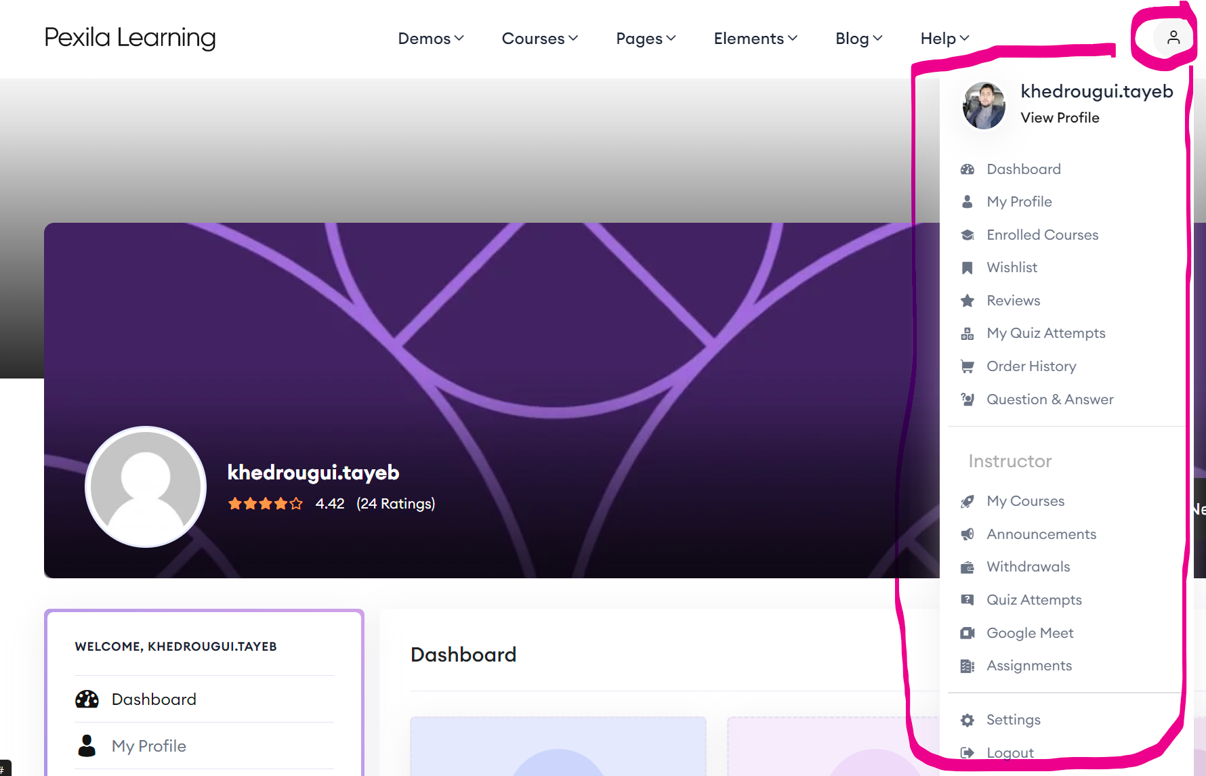Click the 4.42 rating value

pos(330,504)
